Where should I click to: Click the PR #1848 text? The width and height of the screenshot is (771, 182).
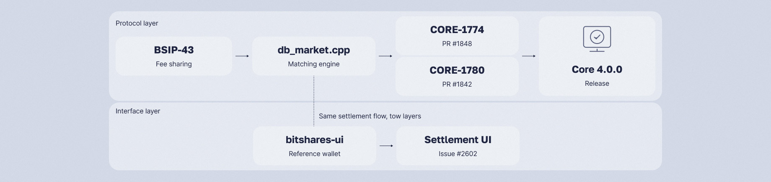[457, 44]
